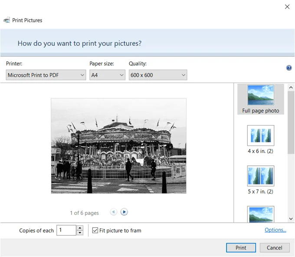Click the layout list scrollbar thumb
295x257 pixels.
click(291, 122)
